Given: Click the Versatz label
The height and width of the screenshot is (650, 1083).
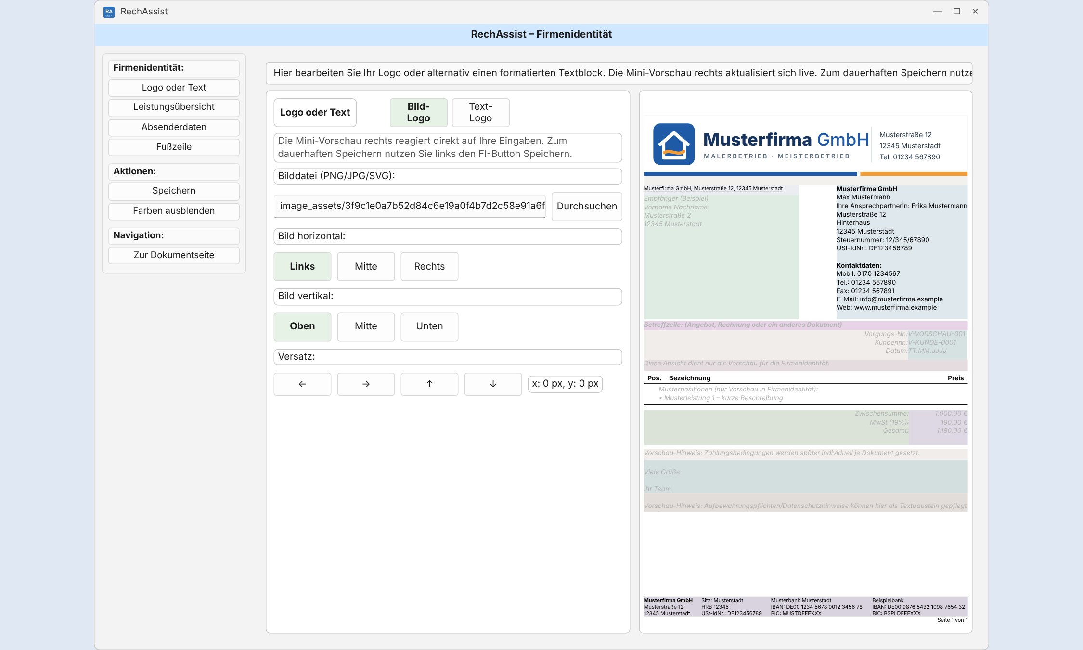Looking at the screenshot, I should (x=448, y=357).
